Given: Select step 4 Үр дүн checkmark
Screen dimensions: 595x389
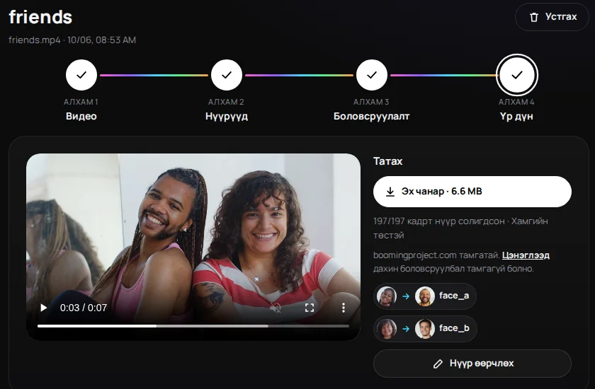Looking at the screenshot, I should click(517, 75).
